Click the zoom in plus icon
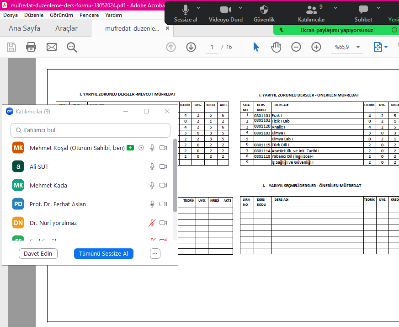 pyautogui.click(x=316, y=47)
